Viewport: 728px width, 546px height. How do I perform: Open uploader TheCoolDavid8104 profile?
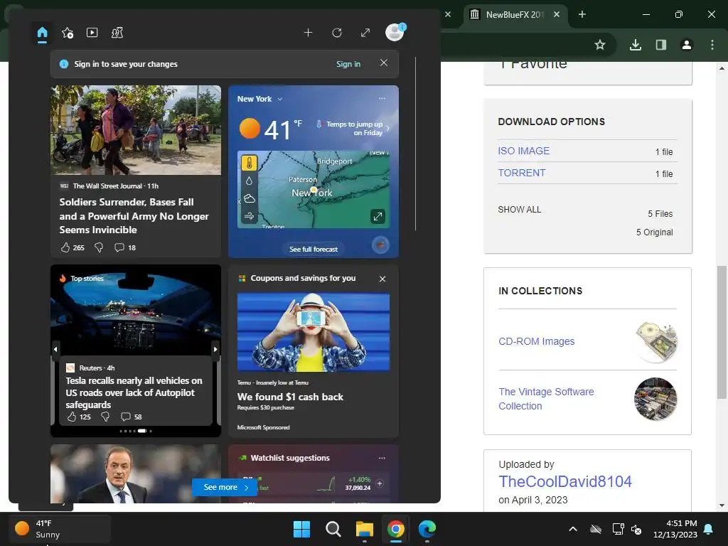coord(565,481)
